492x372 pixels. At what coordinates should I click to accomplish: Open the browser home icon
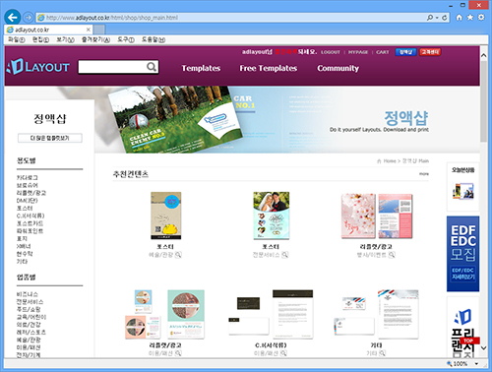click(x=460, y=18)
